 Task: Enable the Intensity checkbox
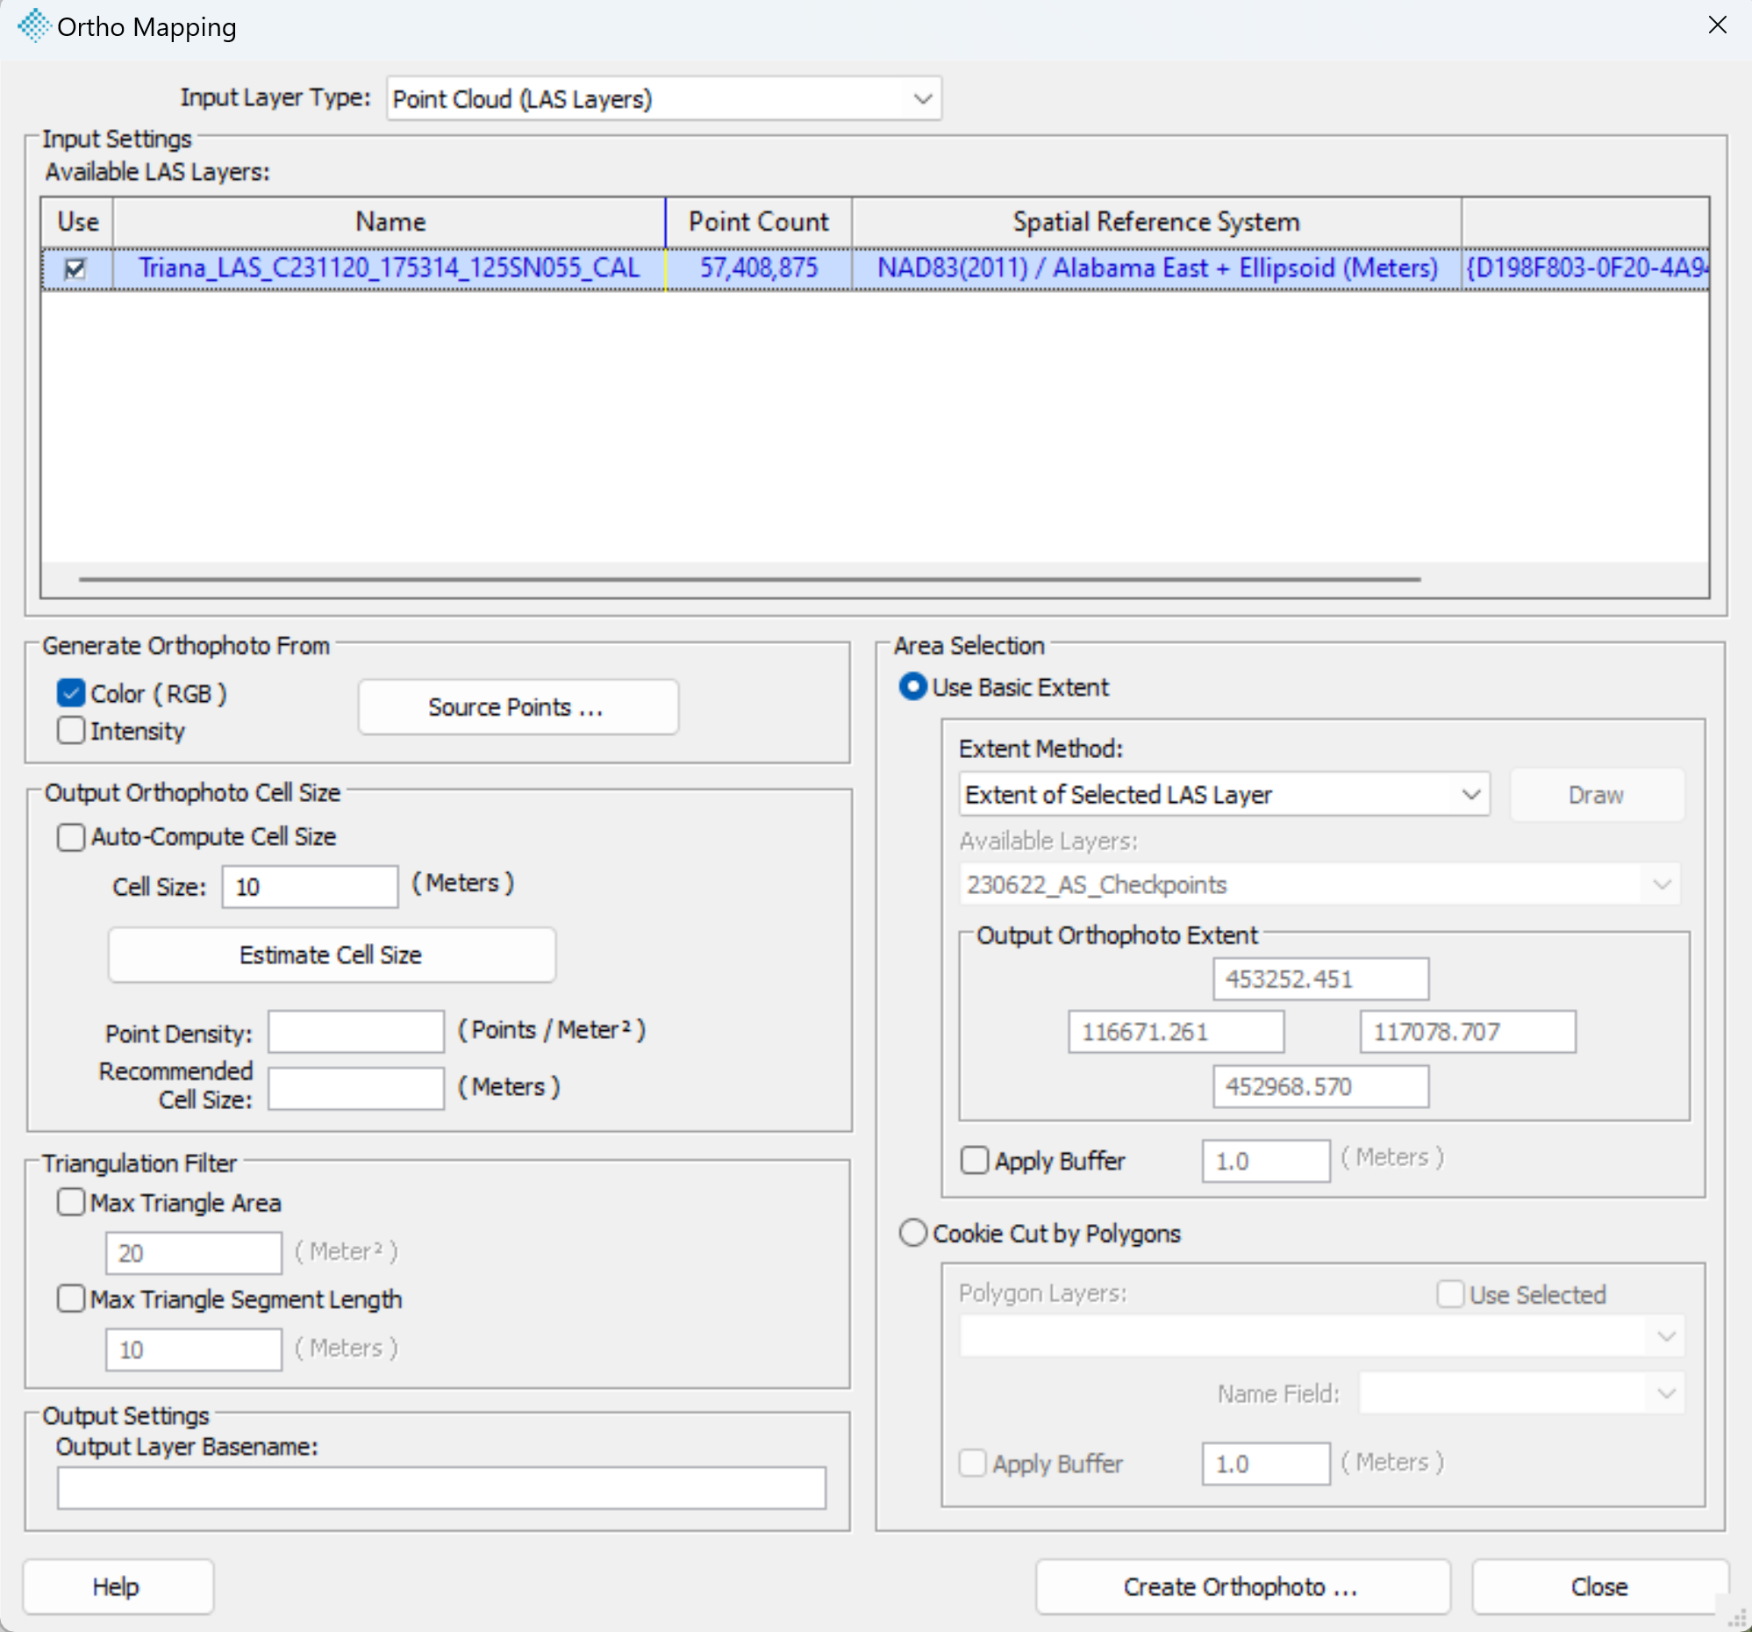(71, 731)
